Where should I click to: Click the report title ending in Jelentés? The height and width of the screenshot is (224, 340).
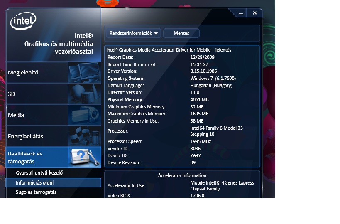click(169, 50)
